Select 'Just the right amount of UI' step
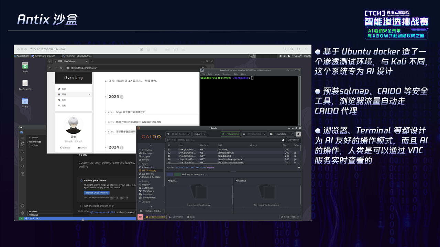This screenshot has height=247, width=440. point(81,206)
